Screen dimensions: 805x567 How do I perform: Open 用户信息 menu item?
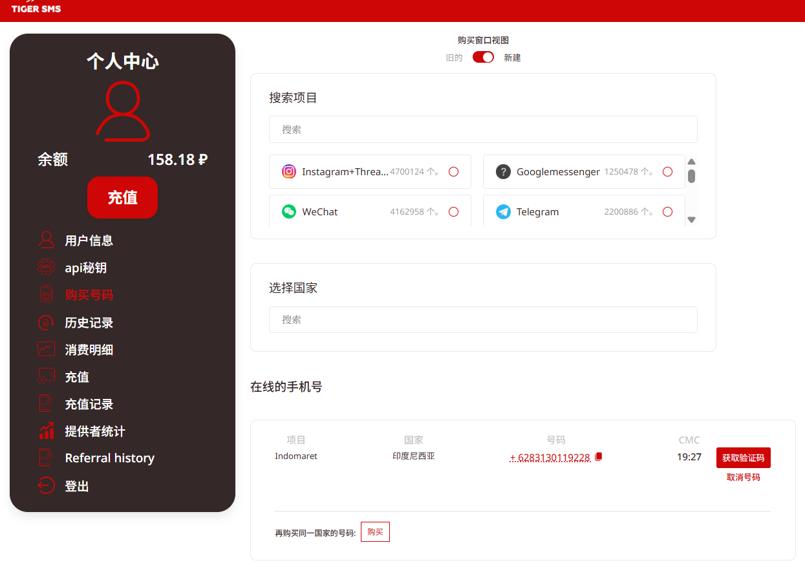pos(89,241)
